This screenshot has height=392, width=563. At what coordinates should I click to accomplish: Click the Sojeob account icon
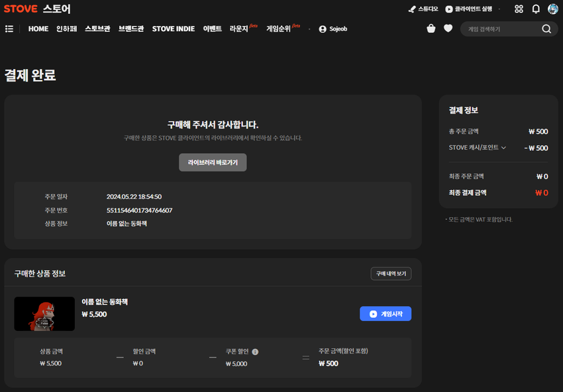point(323,29)
